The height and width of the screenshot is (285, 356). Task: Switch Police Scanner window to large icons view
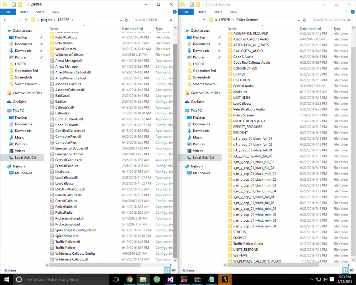pos(351,270)
